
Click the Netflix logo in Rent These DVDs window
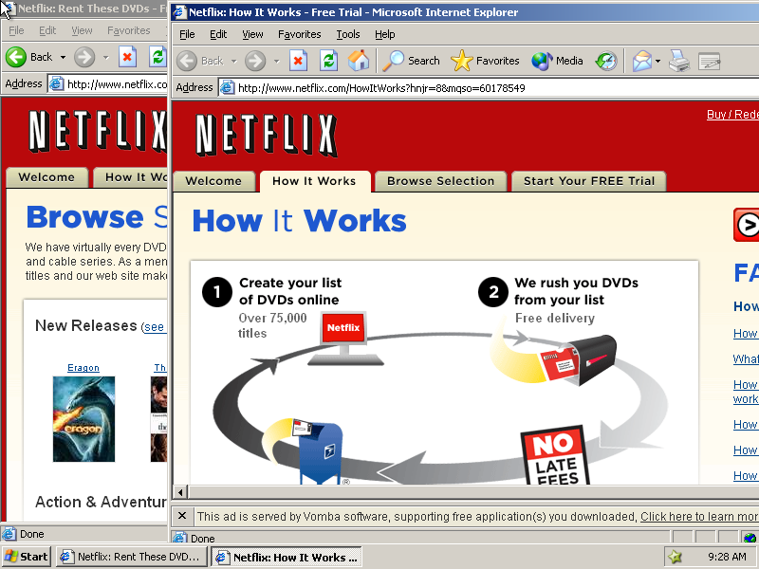[x=98, y=131]
